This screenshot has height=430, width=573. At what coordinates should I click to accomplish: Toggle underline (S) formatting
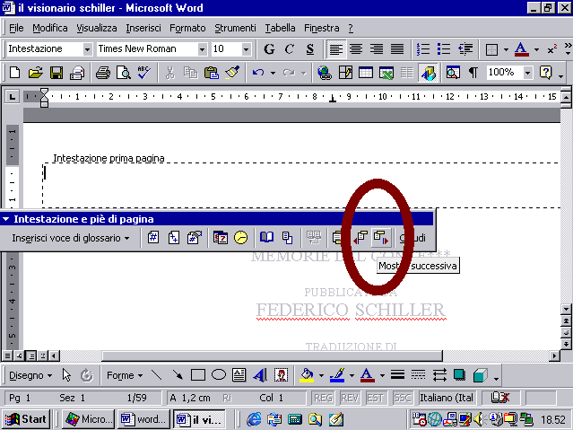[x=310, y=48]
